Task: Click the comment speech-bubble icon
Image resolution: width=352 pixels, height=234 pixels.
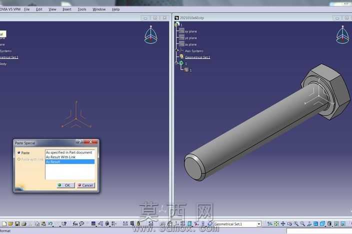Action: (x=81, y=224)
